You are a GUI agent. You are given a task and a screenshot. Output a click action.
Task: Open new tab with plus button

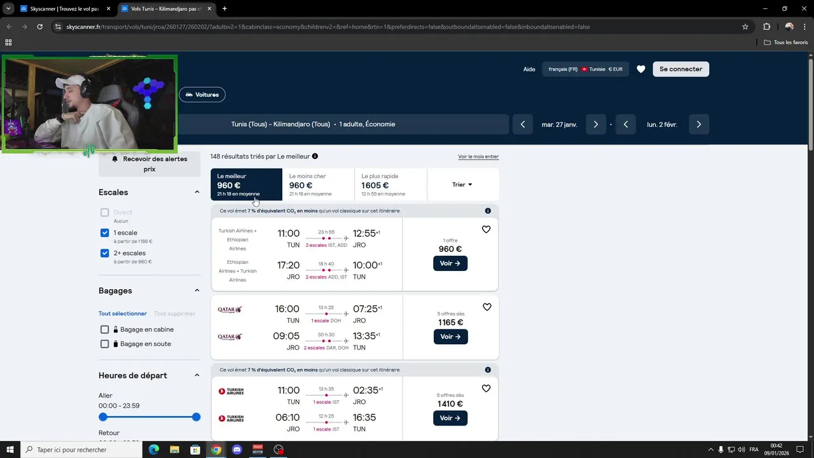pyautogui.click(x=224, y=9)
